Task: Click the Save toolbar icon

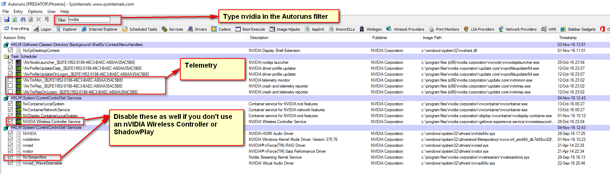Action: (x=7, y=20)
